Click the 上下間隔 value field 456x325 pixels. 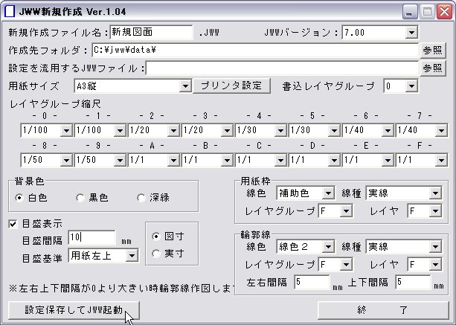(413, 283)
